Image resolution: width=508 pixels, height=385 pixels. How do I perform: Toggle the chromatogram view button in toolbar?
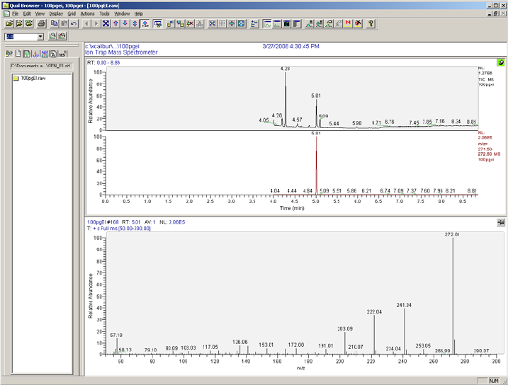tap(268, 23)
